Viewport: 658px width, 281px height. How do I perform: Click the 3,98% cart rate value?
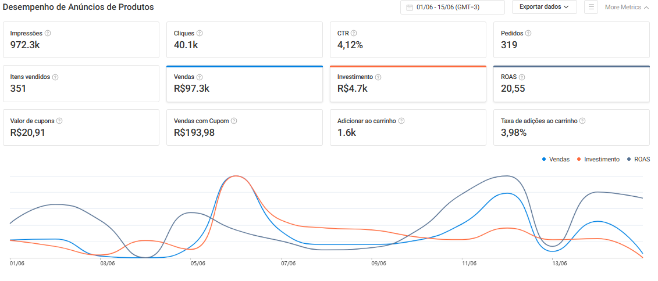click(514, 132)
